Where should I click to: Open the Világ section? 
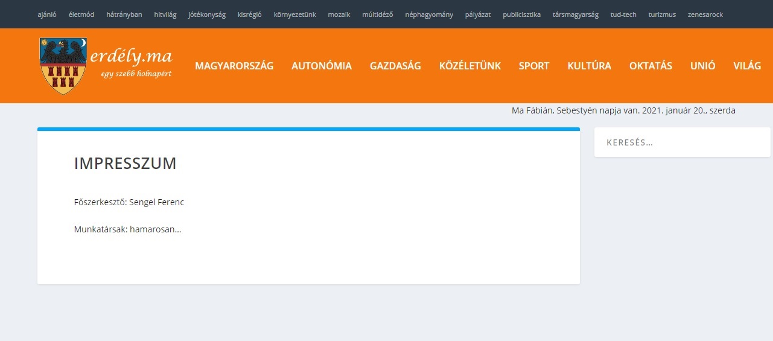747,66
